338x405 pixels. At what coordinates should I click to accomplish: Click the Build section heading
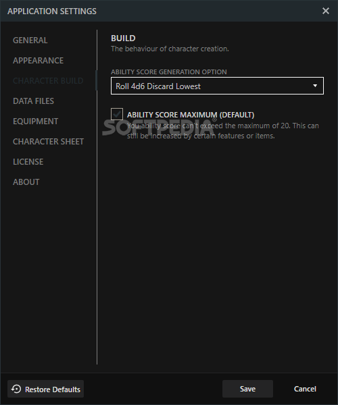tap(123, 38)
